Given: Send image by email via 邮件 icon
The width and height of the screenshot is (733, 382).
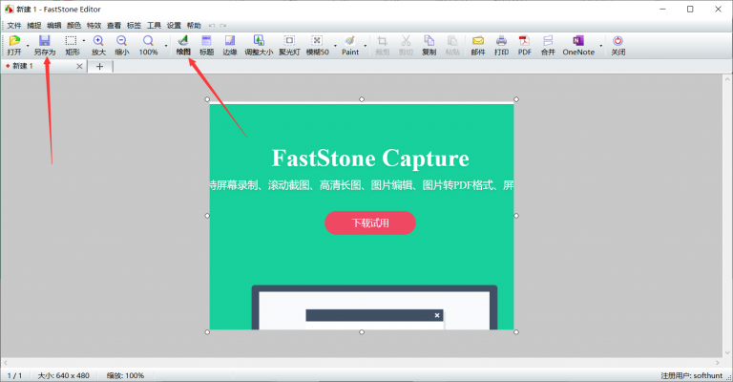Looking at the screenshot, I should 478,45.
